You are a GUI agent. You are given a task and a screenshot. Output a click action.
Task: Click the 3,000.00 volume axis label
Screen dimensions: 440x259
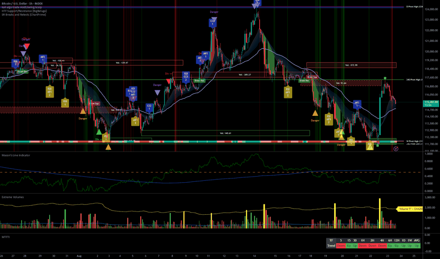430,197
